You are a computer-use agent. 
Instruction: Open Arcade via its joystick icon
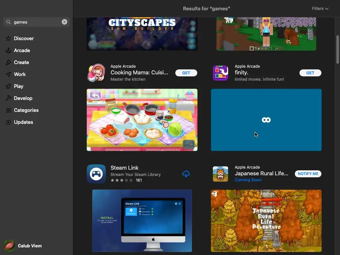[8, 50]
